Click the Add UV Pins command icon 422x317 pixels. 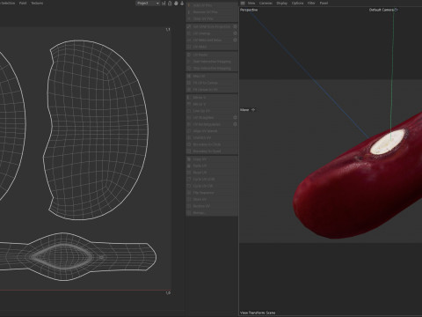pyautogui.click(x=189, y=5)
